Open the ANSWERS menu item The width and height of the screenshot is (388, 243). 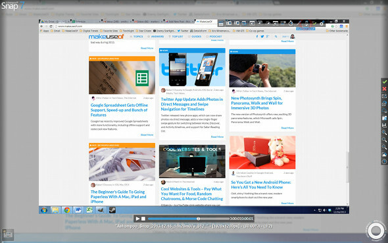click(156, 36)
